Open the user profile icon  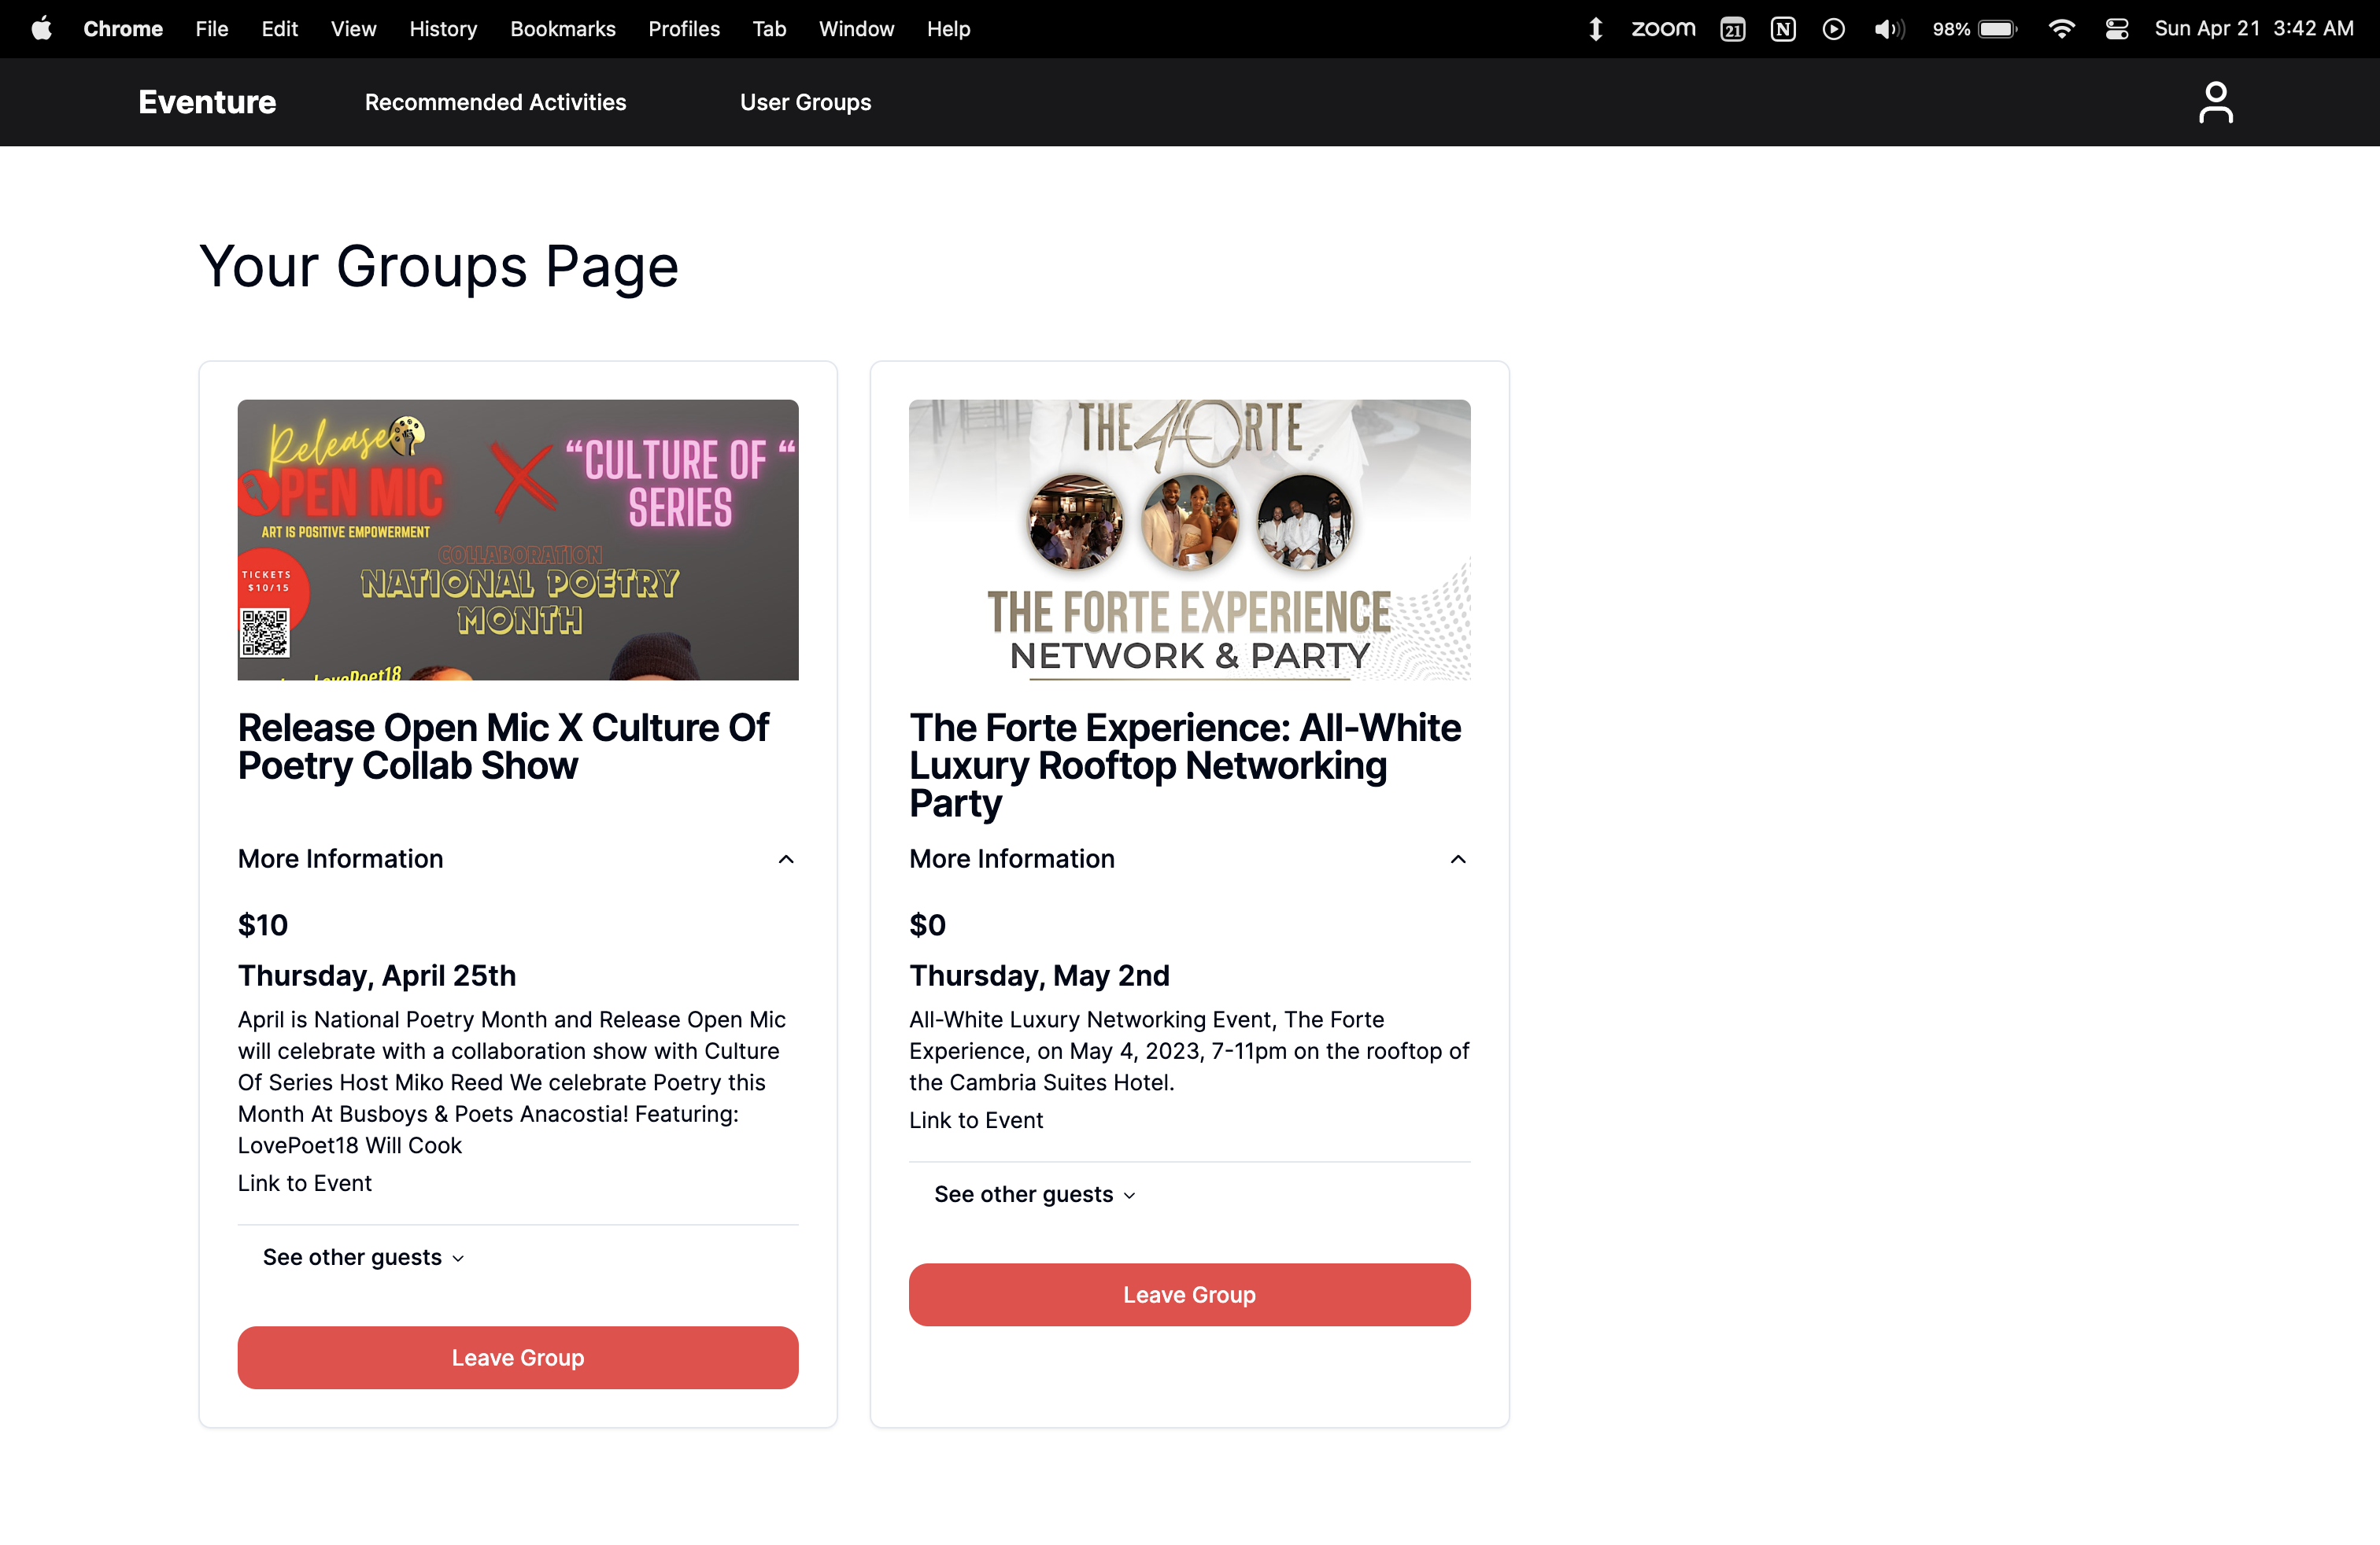[2215, 102]
